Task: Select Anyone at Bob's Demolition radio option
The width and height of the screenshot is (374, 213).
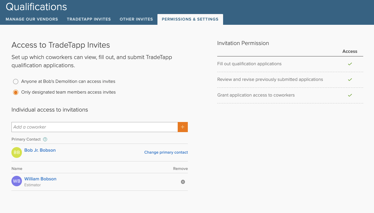Action: pyautogui.click(x=16, y=81)
